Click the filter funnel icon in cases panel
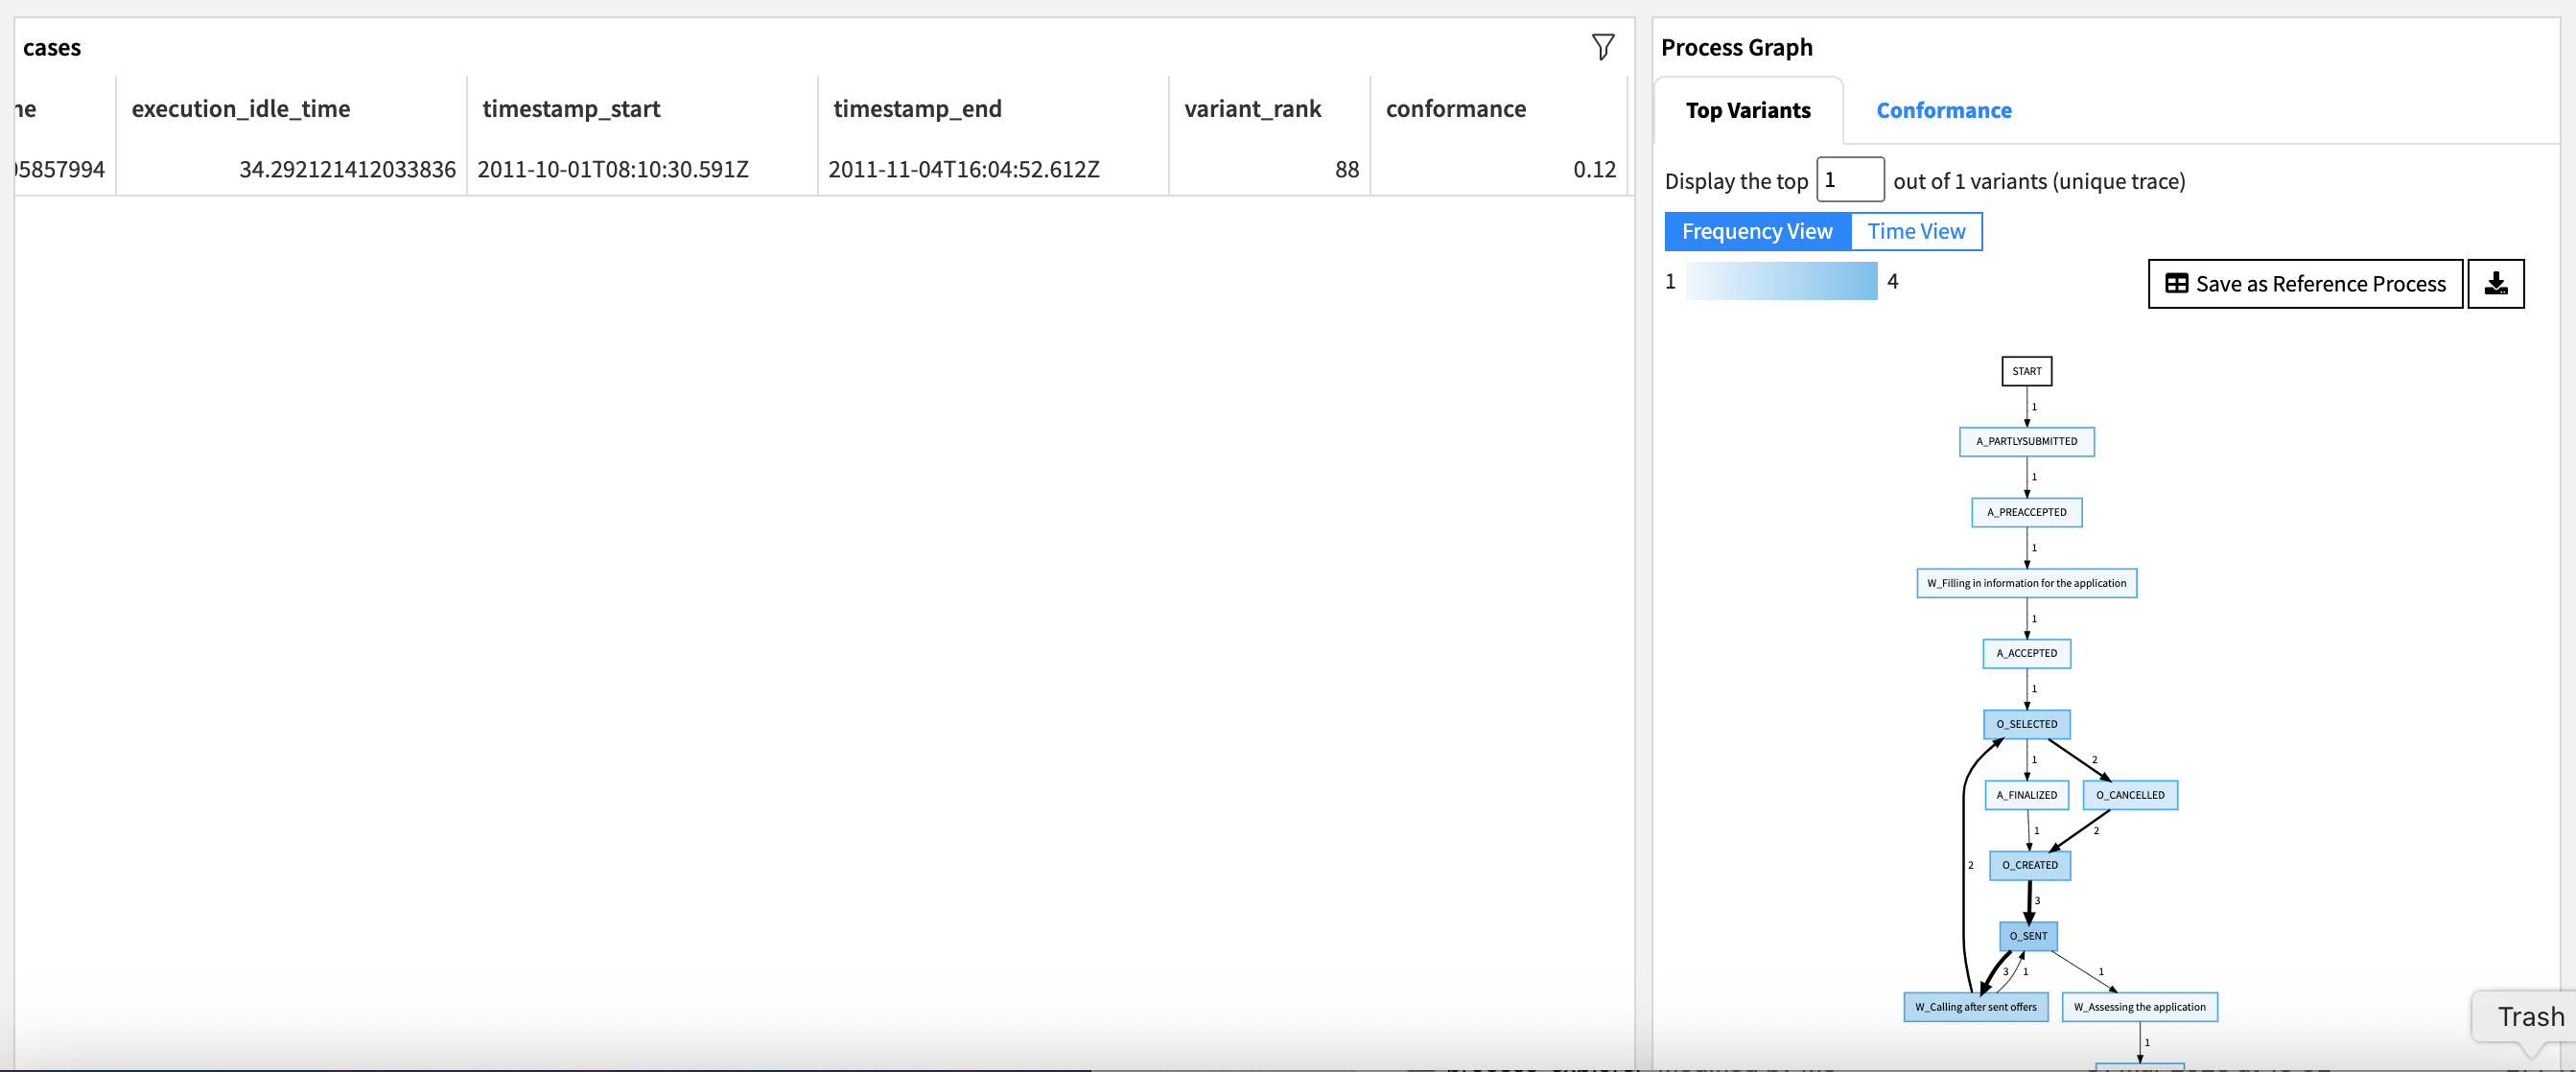Image resolution: width=2576 pixels, height=1072 pixels. point(1602,47)
